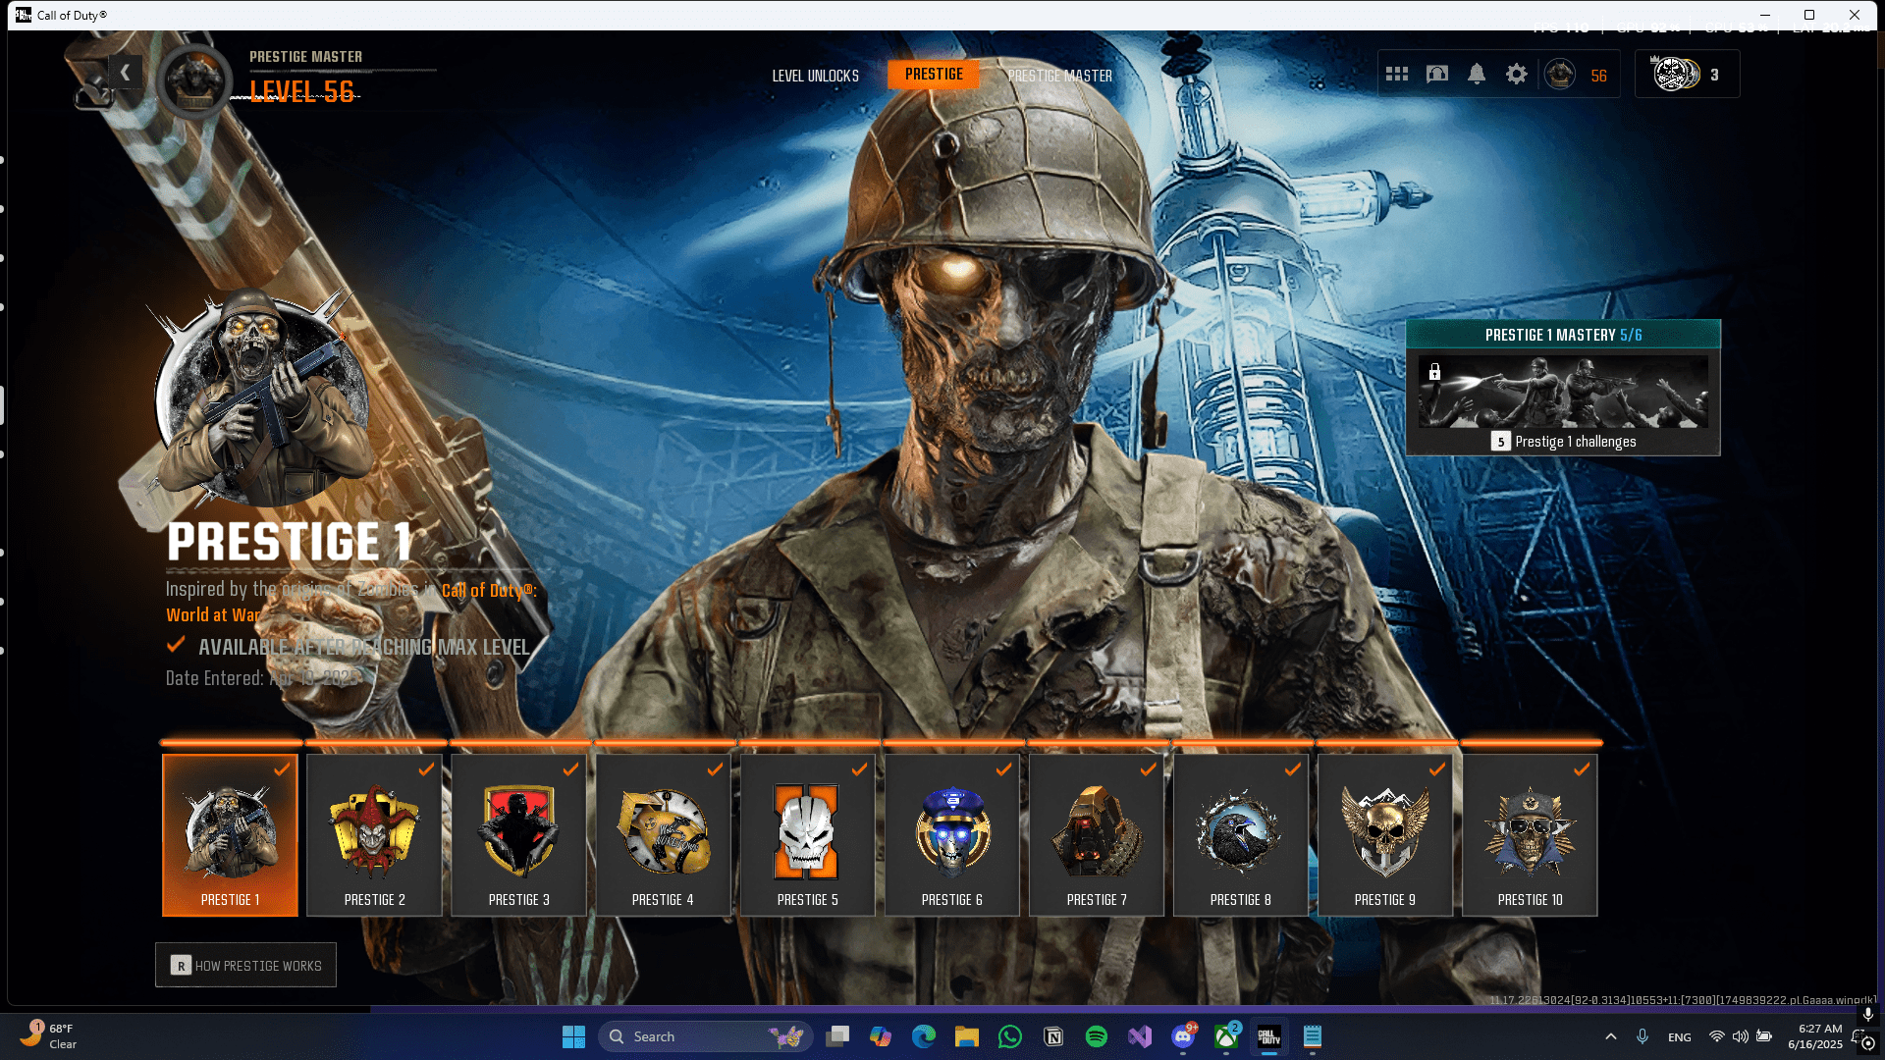The image size is (1885, 1060).
Task: Click "5 Prestige 1 challenges" label
Action: click(1563, 442)
